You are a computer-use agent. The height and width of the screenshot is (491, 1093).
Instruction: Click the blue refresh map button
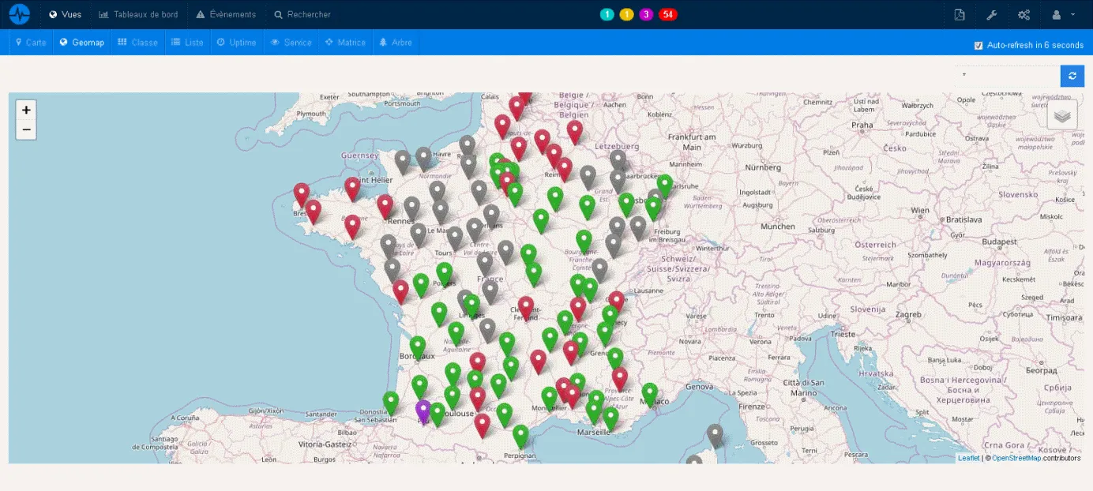click(x=1072, y=76)
